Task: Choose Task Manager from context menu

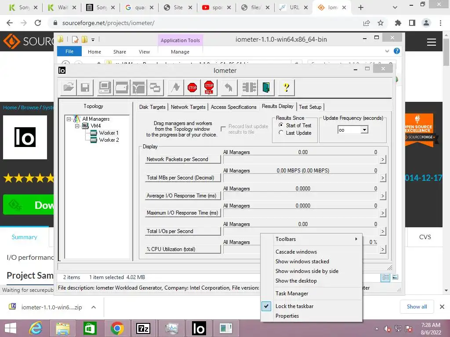Action: click(312, 294)
